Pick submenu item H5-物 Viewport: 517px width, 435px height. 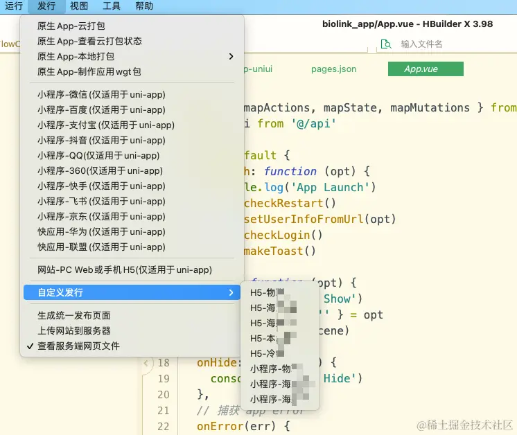[280, 292]
